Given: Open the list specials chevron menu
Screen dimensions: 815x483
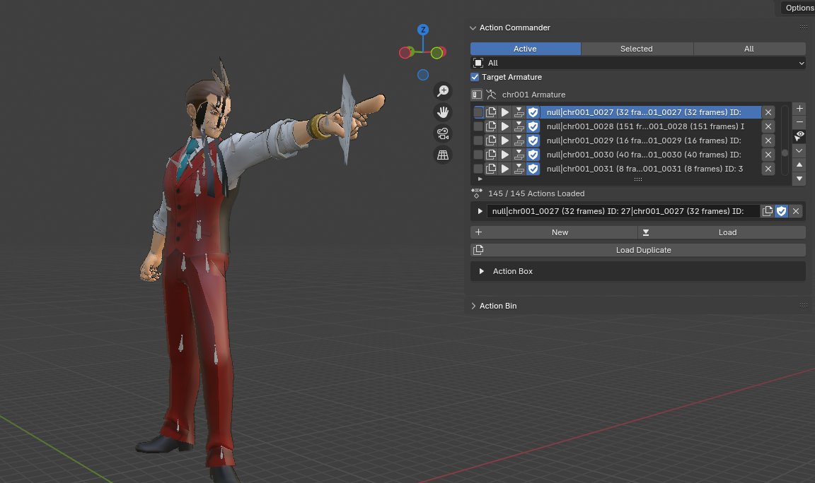Looking at the screenshot, I should click(799, 151).
